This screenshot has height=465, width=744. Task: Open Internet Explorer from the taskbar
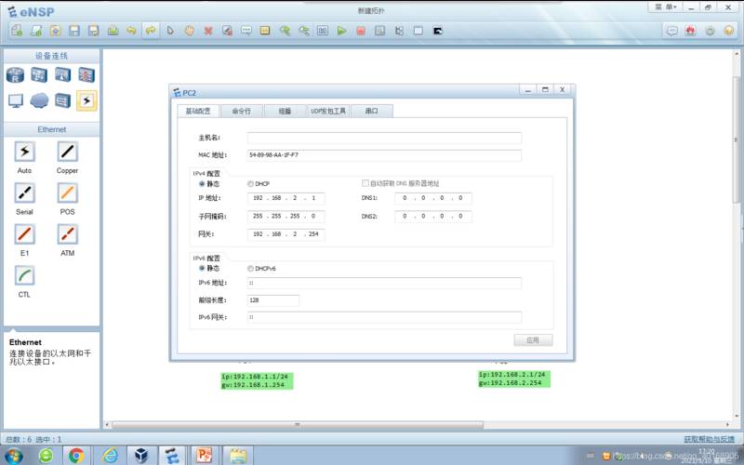110,456
